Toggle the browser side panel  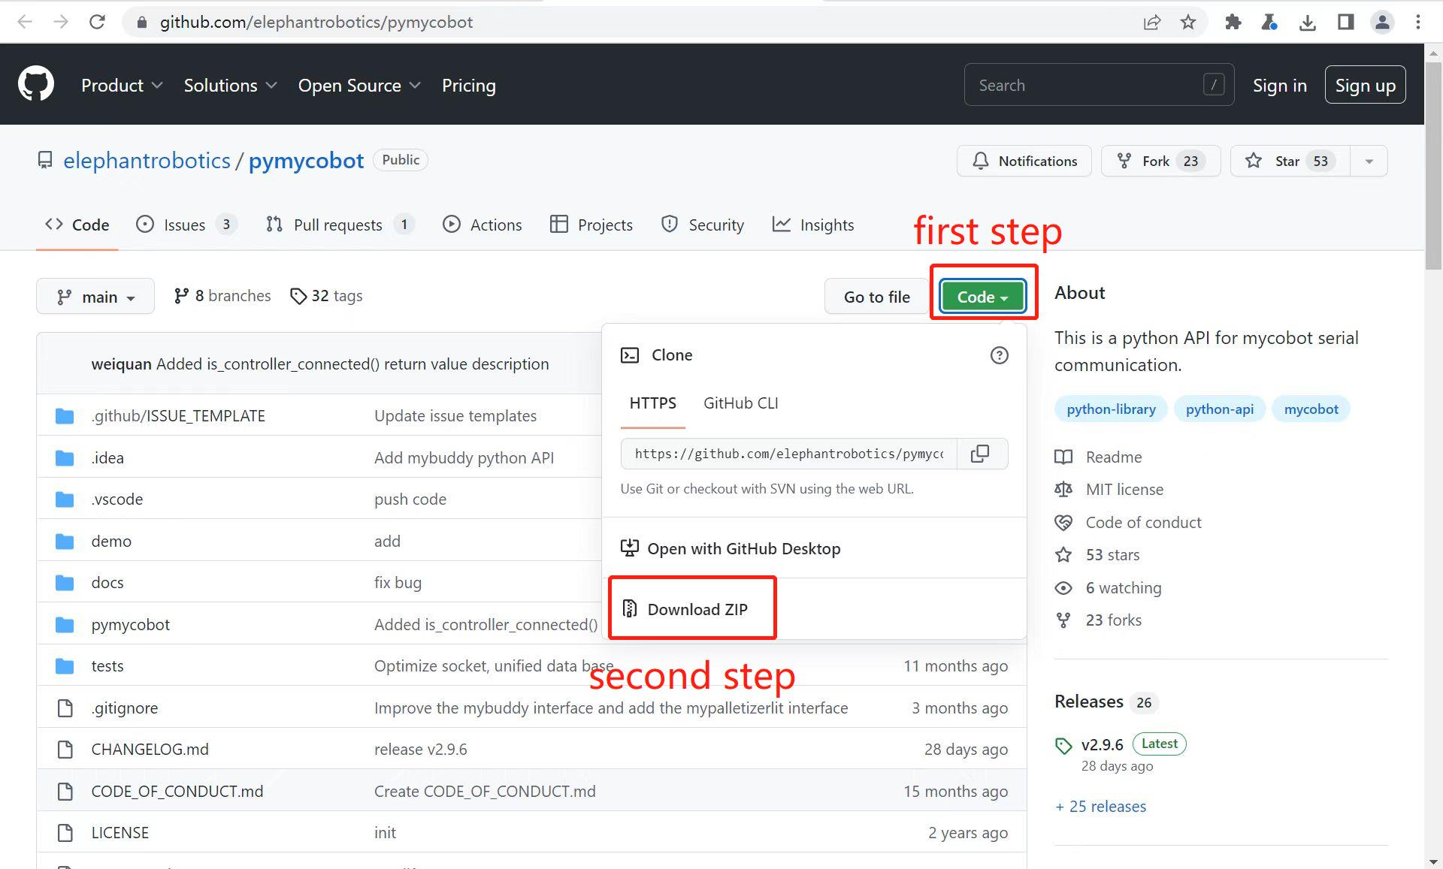[1345, 22]
